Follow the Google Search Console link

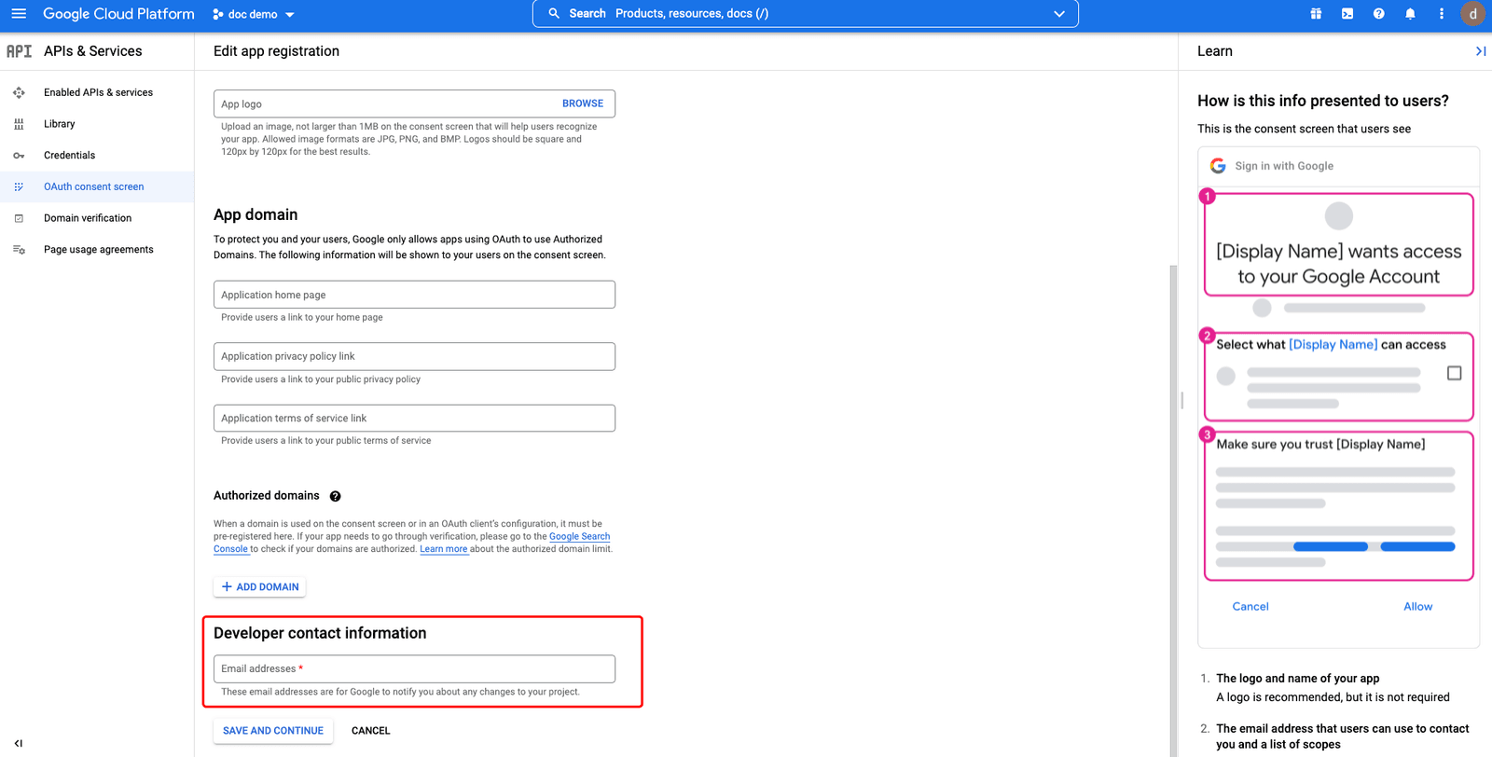pos(579,536)
